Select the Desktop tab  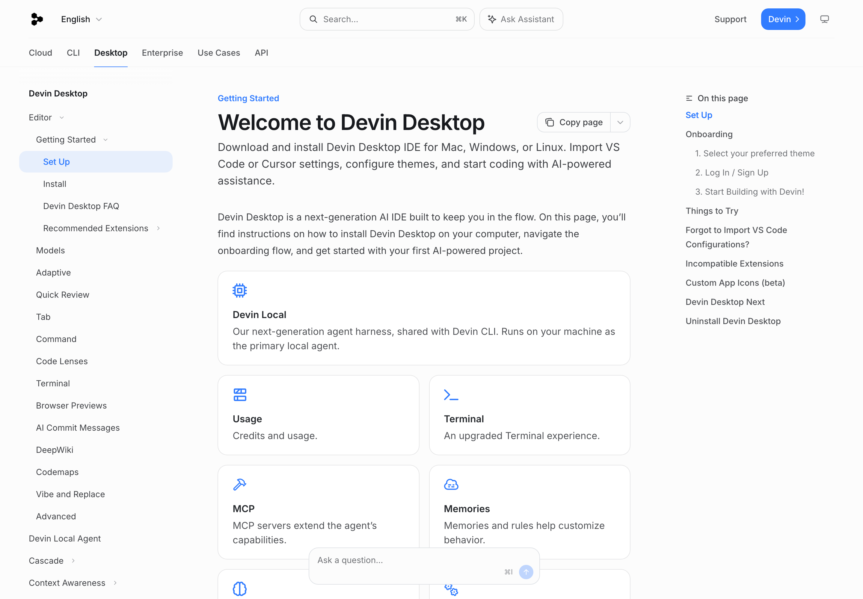click(111, 53)
